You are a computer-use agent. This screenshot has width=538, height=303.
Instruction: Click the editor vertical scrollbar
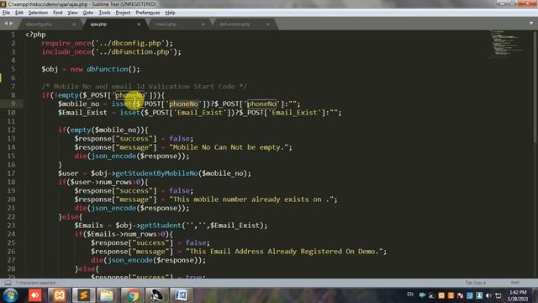tap(535, 86)
